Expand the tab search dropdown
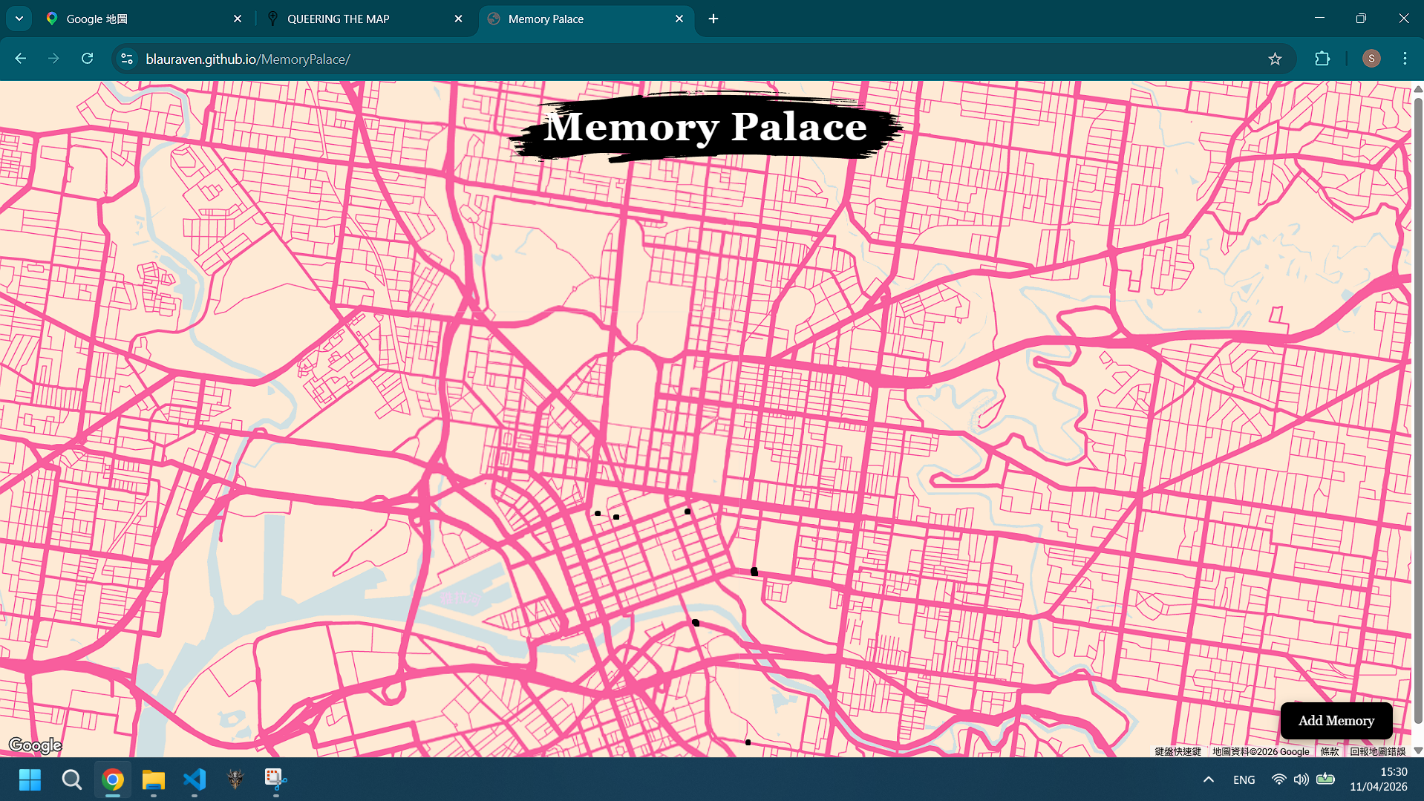Viewport: 1424px width, 801px height. tap(19, 19)
